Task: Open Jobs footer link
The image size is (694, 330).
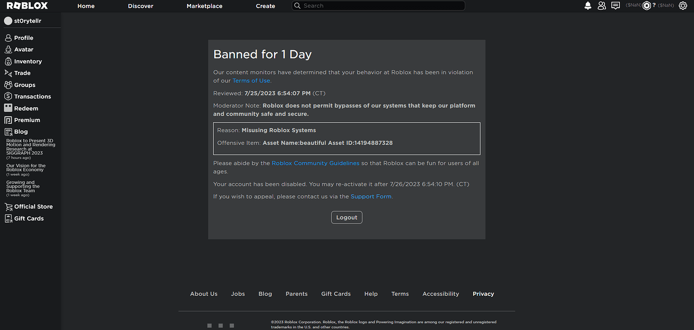Action: pyautogui.click(x=238, y=294)
